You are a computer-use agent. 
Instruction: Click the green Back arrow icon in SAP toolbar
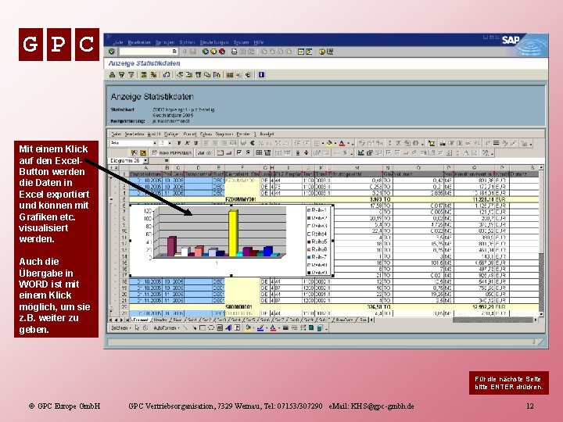point(205,52)
